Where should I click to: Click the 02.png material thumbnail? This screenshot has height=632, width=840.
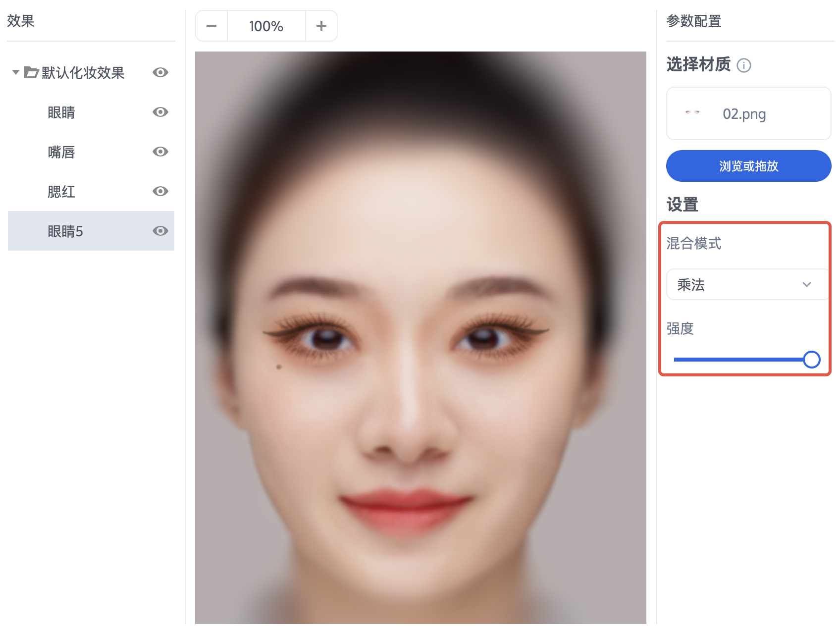tap(692, 112)
